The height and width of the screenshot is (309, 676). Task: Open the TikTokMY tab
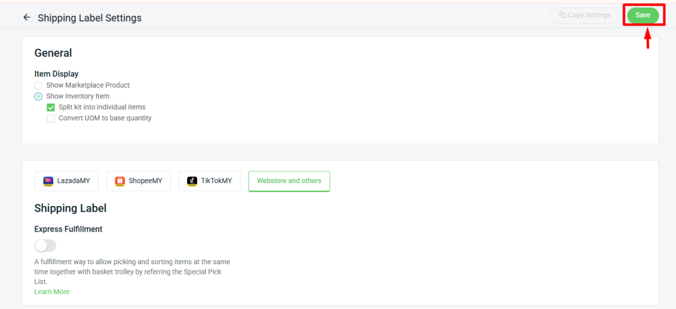(209, 181)
